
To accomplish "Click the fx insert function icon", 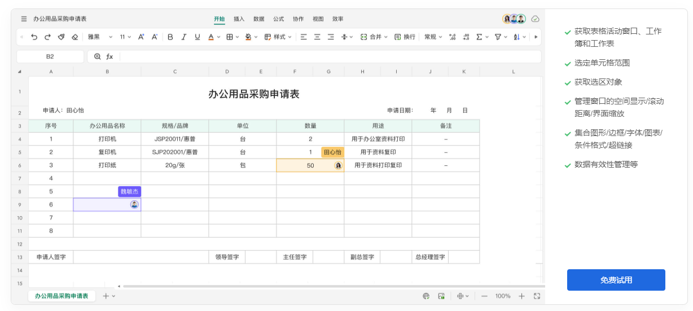I will click(109, 56).
